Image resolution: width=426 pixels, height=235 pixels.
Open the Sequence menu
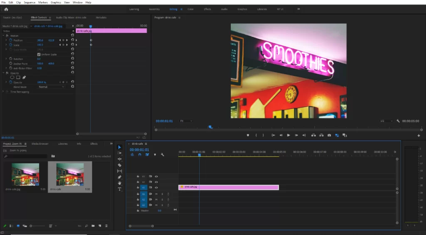pyautogui.click(x=30, y=2)
